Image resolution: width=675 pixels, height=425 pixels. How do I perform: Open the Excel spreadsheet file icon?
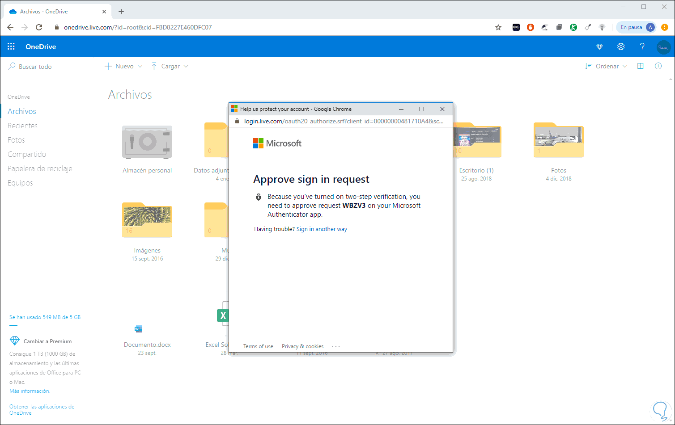point(223,316)
